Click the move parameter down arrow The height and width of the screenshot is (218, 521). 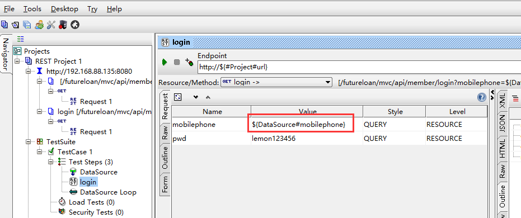tap(196, 97)
